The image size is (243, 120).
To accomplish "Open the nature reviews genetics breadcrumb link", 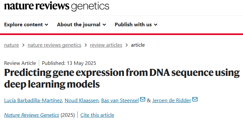I will [x=54, y=45].
